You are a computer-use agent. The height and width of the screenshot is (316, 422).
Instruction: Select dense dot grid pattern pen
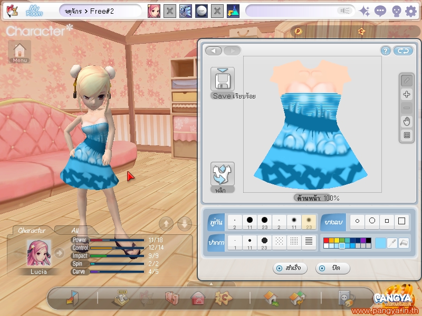(294, 243)
